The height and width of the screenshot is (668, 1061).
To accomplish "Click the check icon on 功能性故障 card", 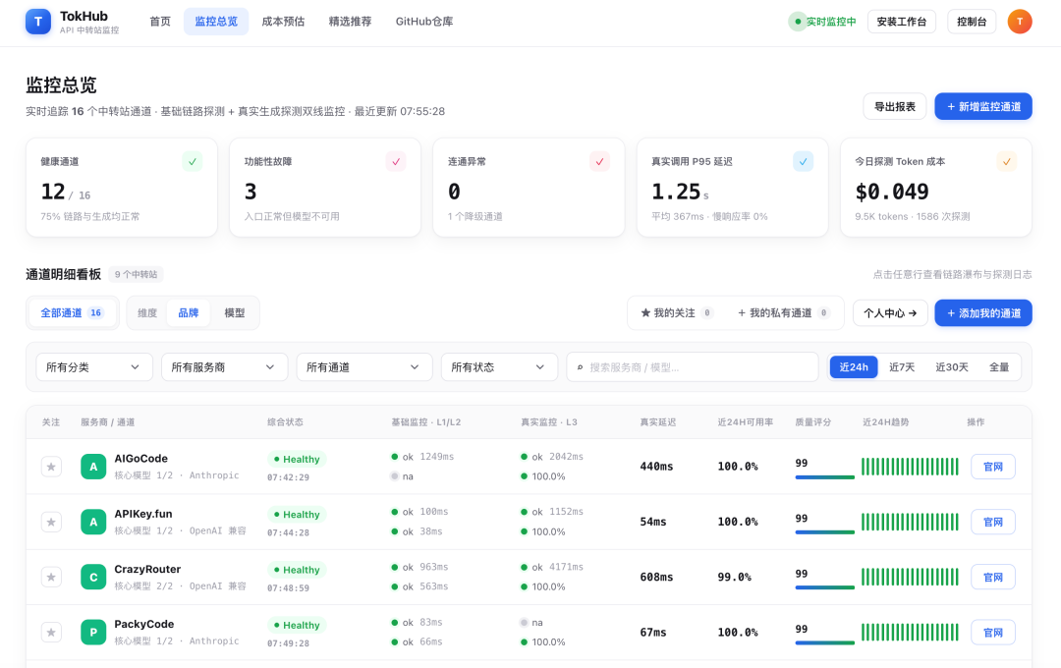I will [396, 162].
